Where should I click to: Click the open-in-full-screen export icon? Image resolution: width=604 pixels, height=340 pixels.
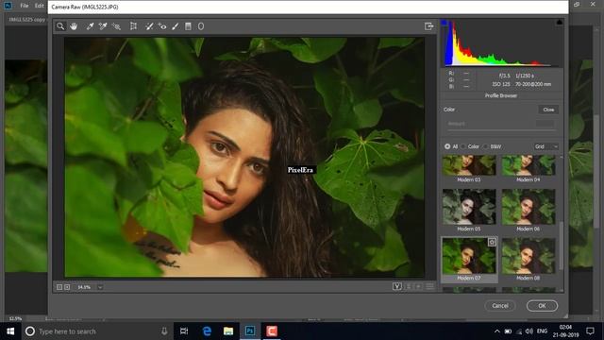coord(428,26)
